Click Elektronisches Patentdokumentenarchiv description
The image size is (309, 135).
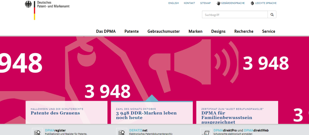click(151, 134)
